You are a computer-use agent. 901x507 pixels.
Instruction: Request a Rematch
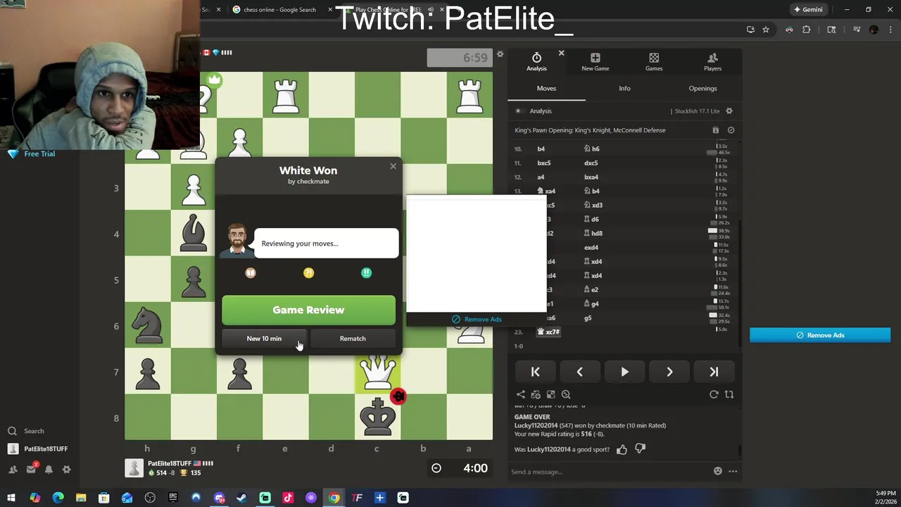[x=353, y=339]
